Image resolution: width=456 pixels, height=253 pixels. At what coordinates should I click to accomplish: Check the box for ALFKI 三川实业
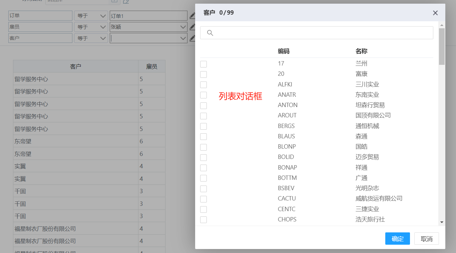(x=203, y=85)
